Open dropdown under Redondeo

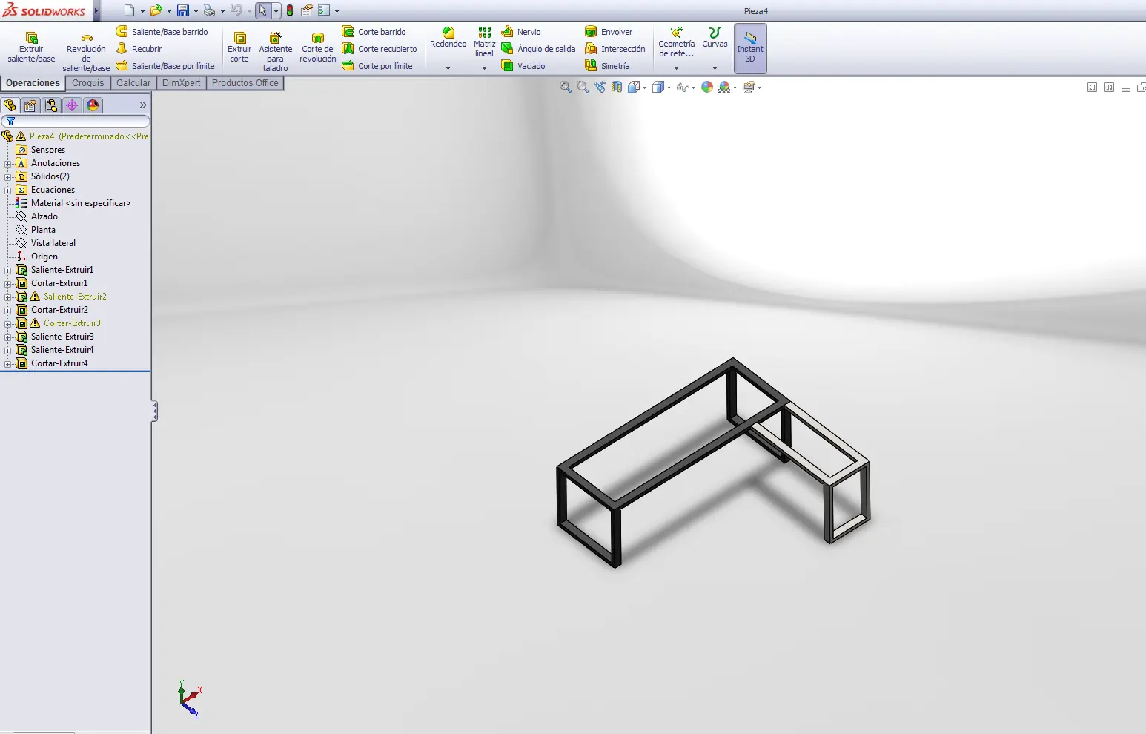point(448,68)
